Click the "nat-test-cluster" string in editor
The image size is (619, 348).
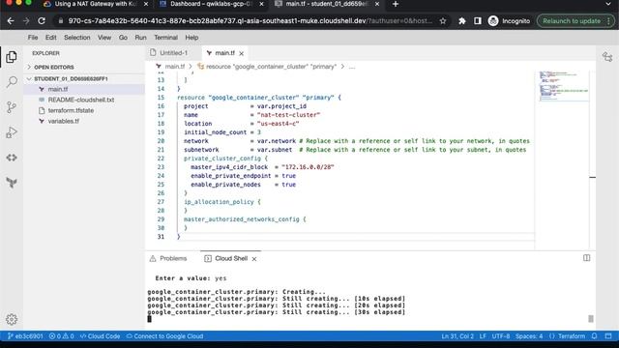pyautogui.click(x=288, y=115)
